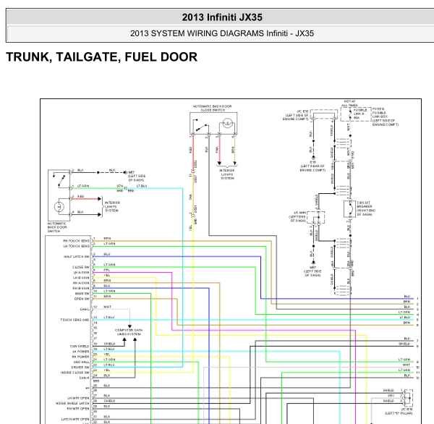Click the 'LH POWER' pin label
The image size is (434, 424).
click(81, 352)
